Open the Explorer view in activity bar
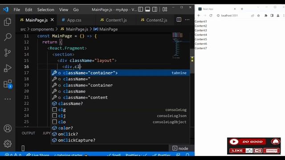This screenshot has height=160, width=285. pos(8,22)
